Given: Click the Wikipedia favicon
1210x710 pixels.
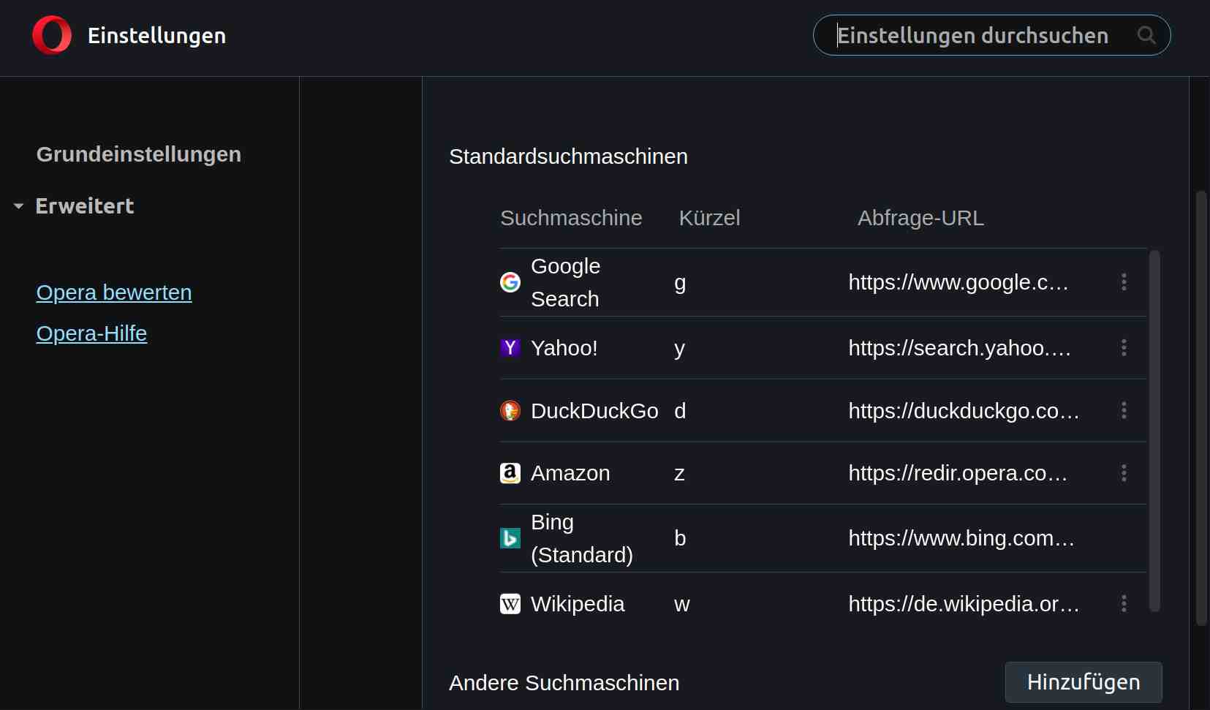Looking at the screenshot, I should (510, 604).
